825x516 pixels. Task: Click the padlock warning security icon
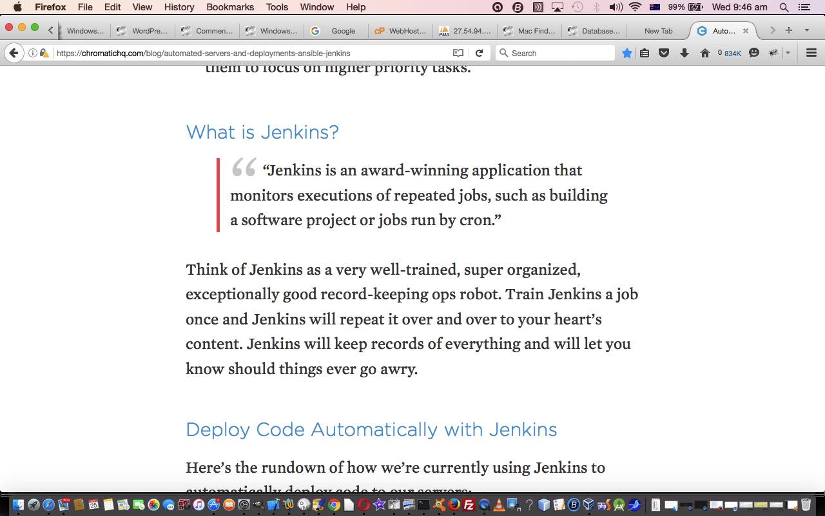coord(44,53)
